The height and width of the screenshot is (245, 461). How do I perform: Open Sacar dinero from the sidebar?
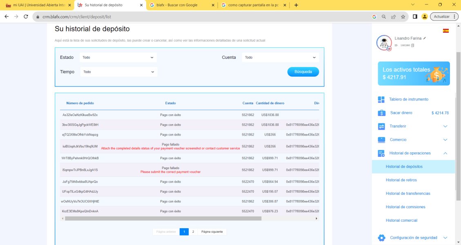tap(401, 113)
